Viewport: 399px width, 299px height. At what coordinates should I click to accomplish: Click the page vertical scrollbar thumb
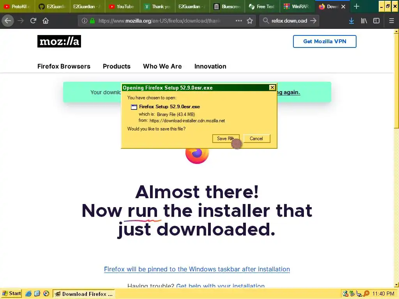[x=396, y=81]
